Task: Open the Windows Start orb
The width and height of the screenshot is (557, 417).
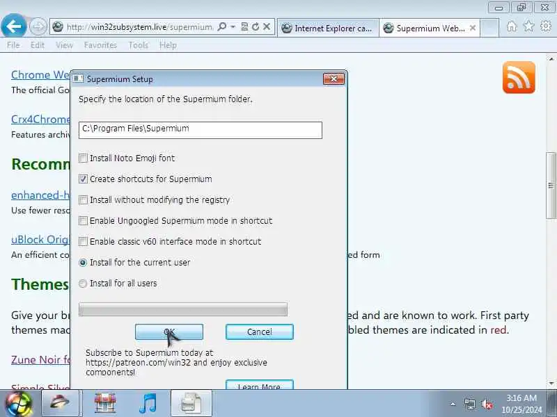Action: (x=19, y=404)
